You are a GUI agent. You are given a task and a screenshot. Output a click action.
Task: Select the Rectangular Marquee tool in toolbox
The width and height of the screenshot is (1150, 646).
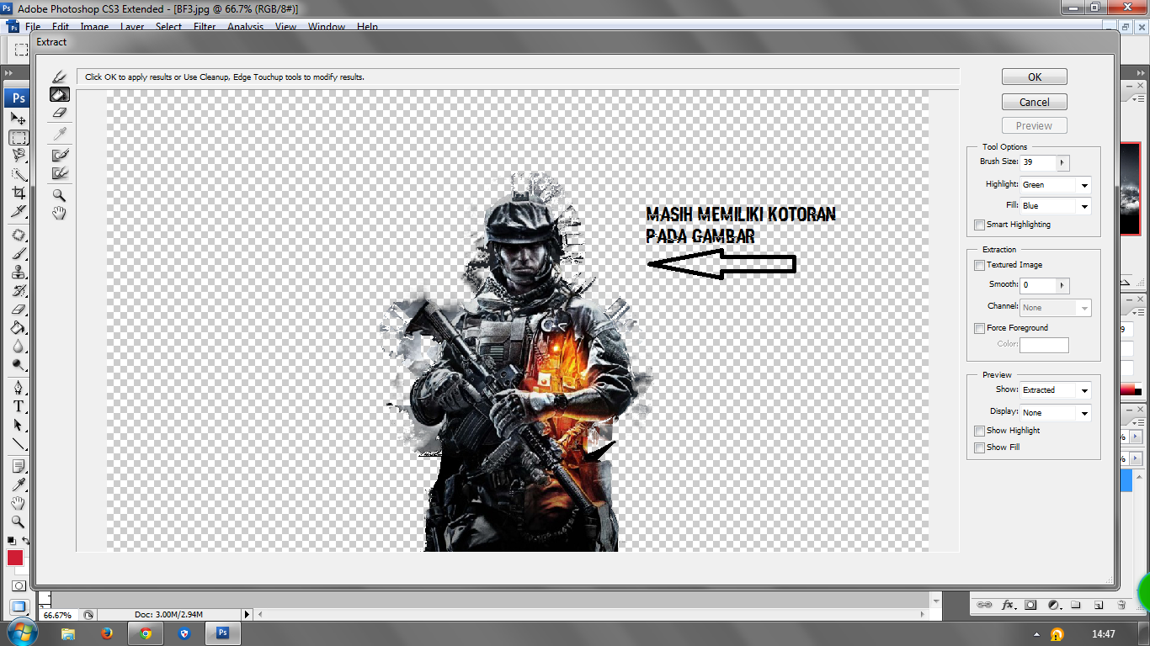point(18,137)
